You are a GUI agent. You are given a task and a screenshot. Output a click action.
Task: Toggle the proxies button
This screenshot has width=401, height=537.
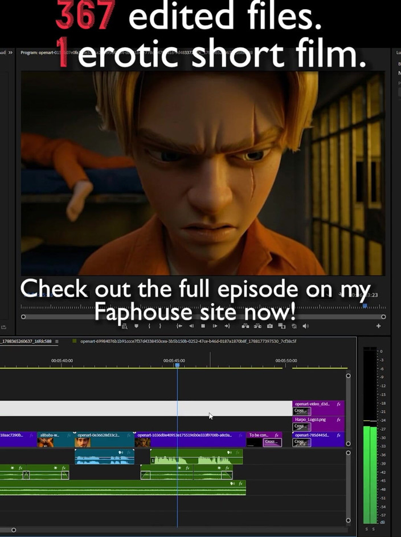click(x=294, y=326)
